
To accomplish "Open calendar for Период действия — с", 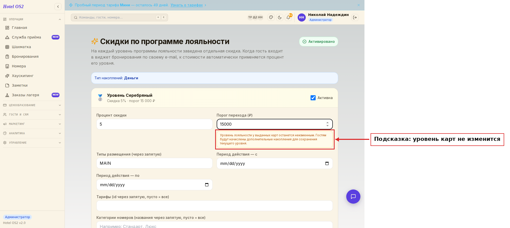I will pyautogui.click(x=327, y=163).
